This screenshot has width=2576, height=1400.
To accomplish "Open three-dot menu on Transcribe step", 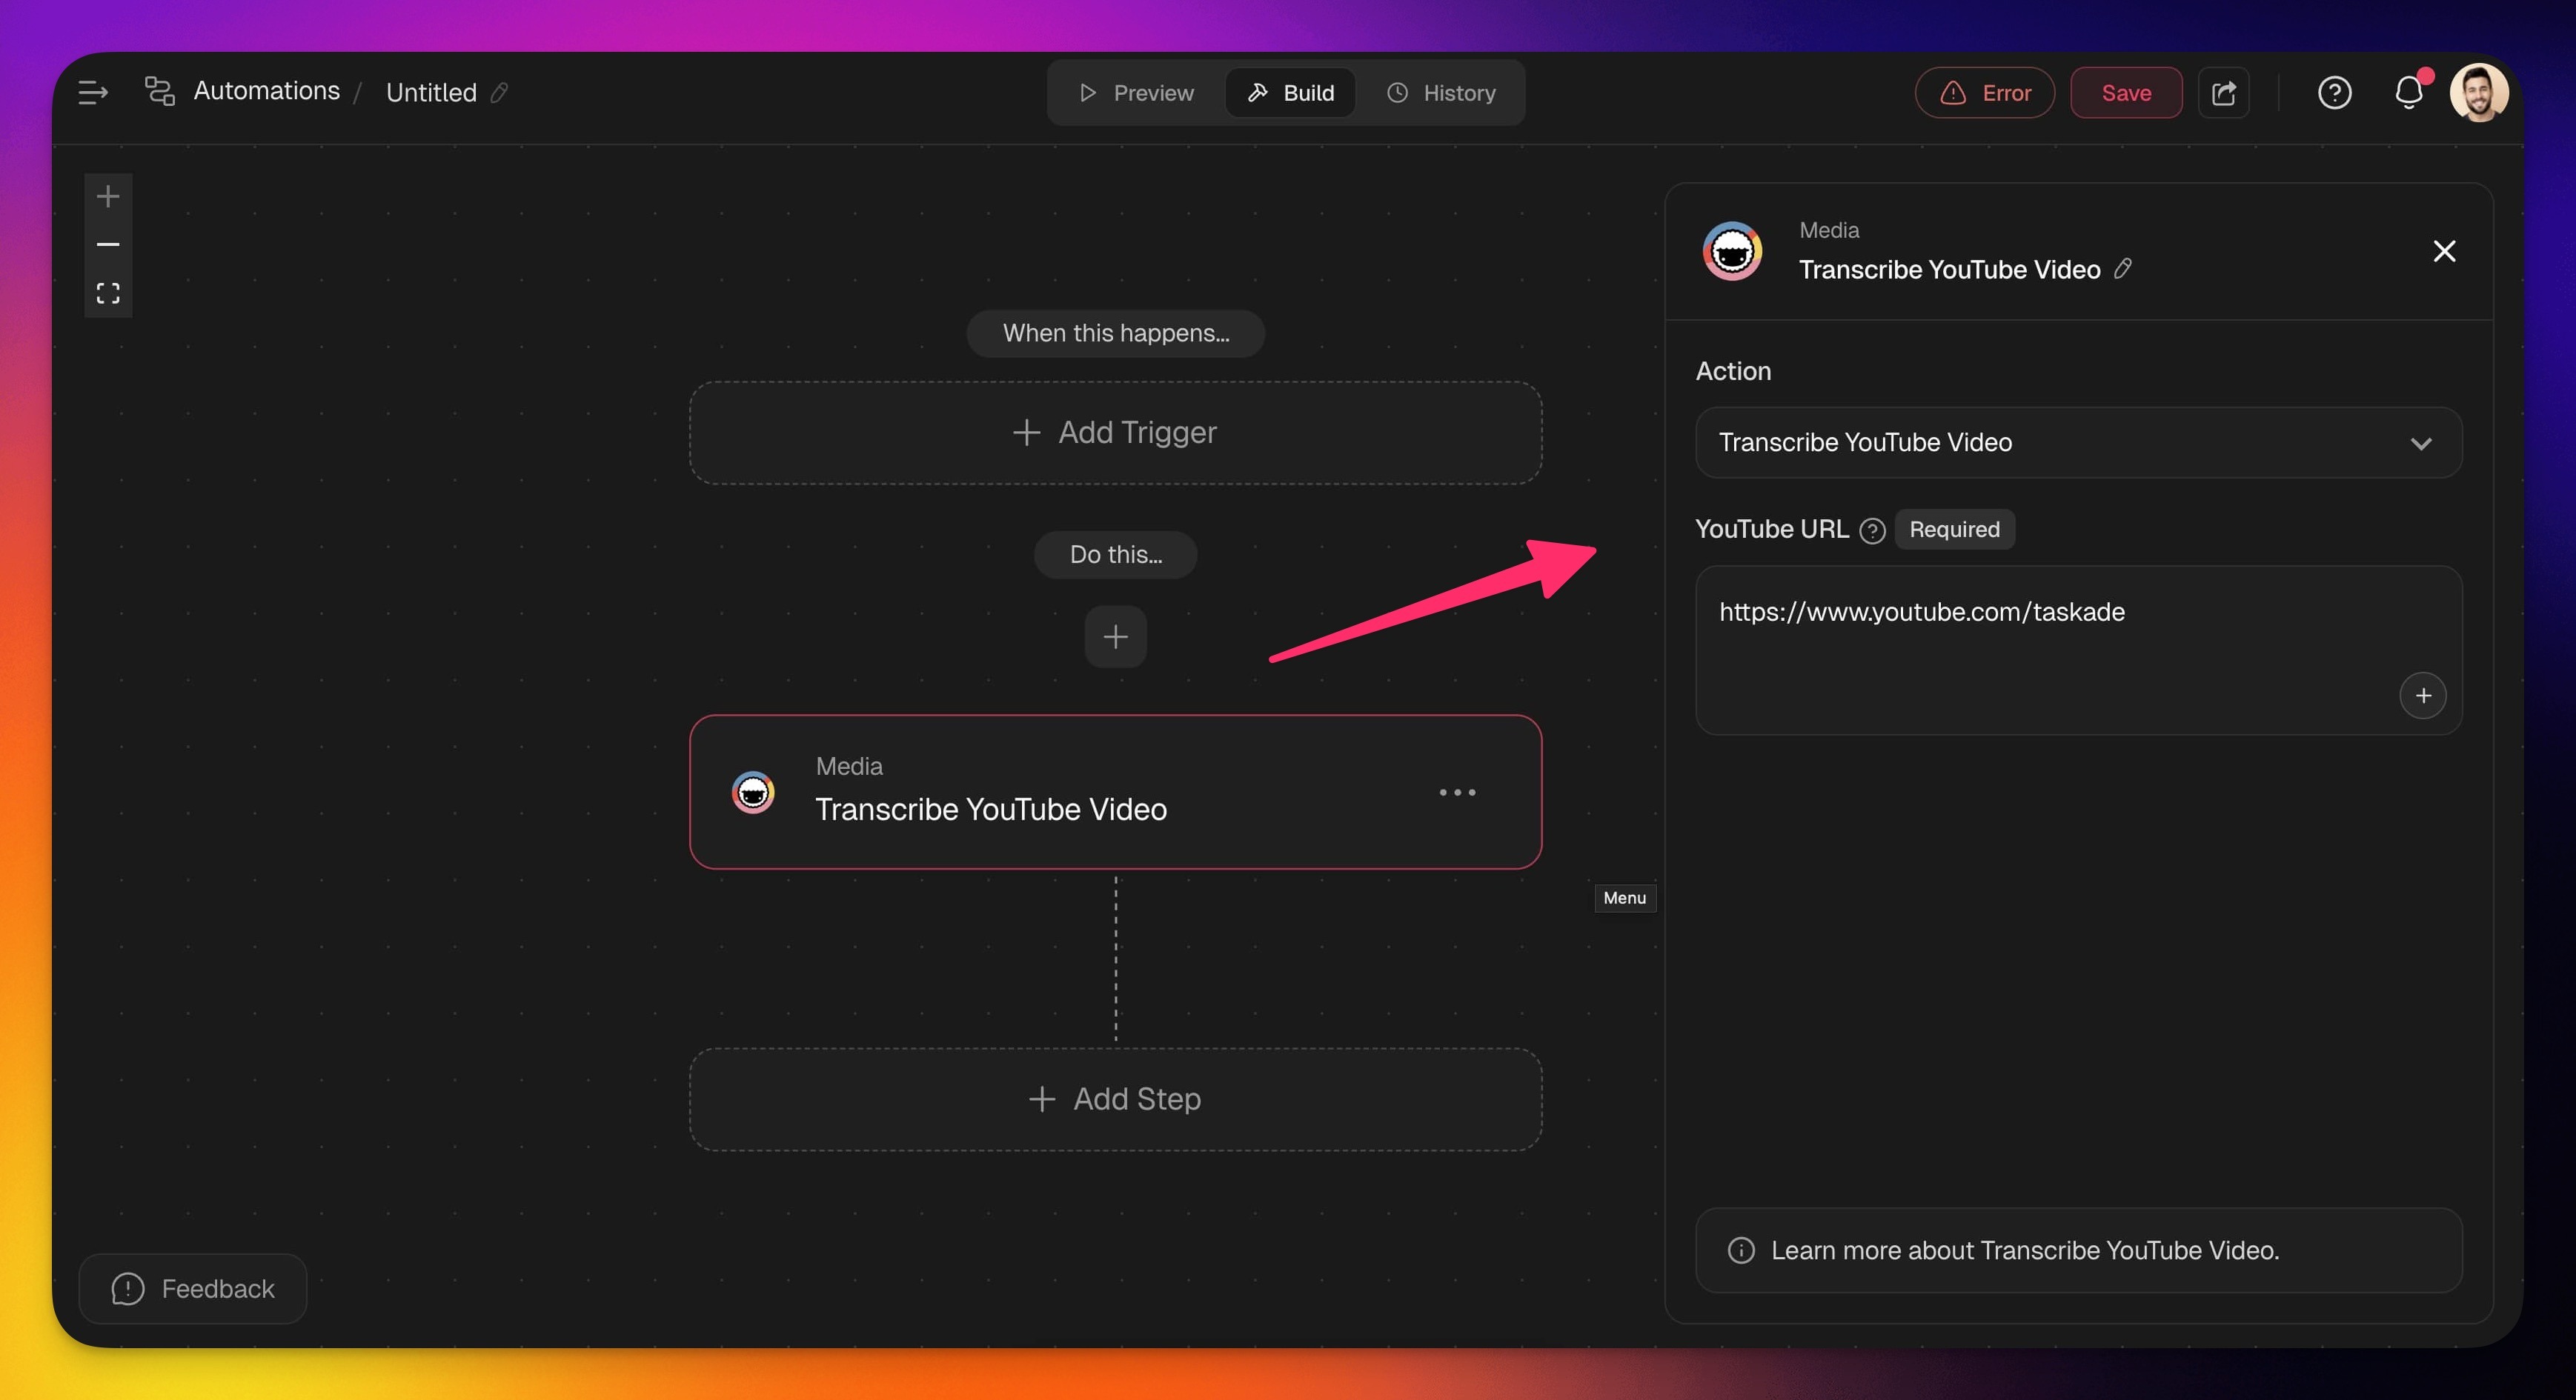I will (x=1457, y=793).
